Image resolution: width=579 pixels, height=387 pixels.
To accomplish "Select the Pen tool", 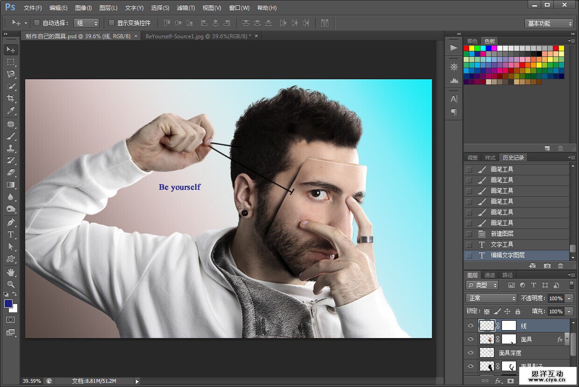I will coord(11,222).
